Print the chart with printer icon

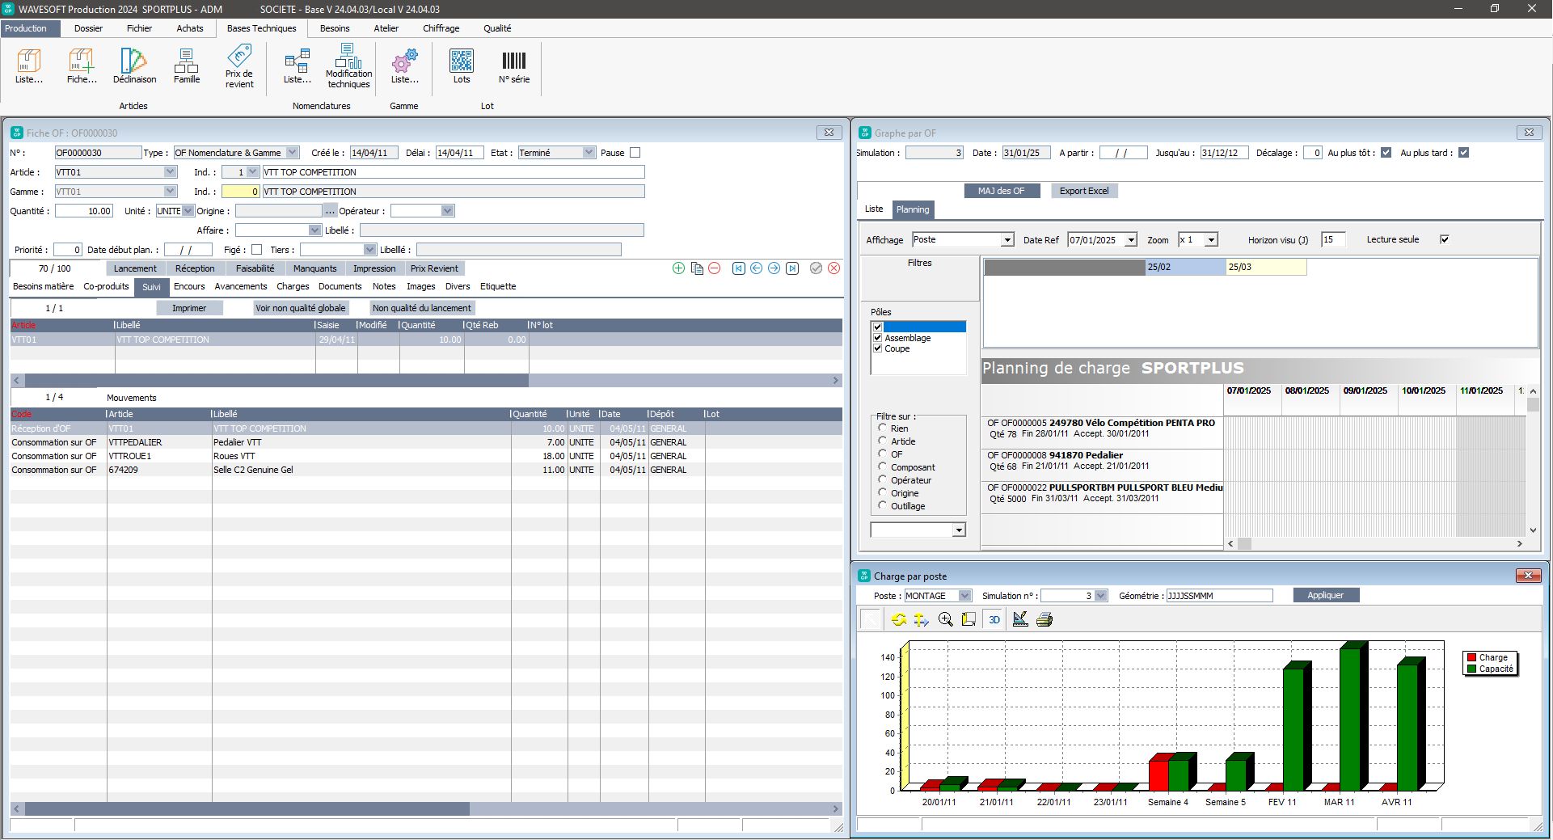(1044, 620)
